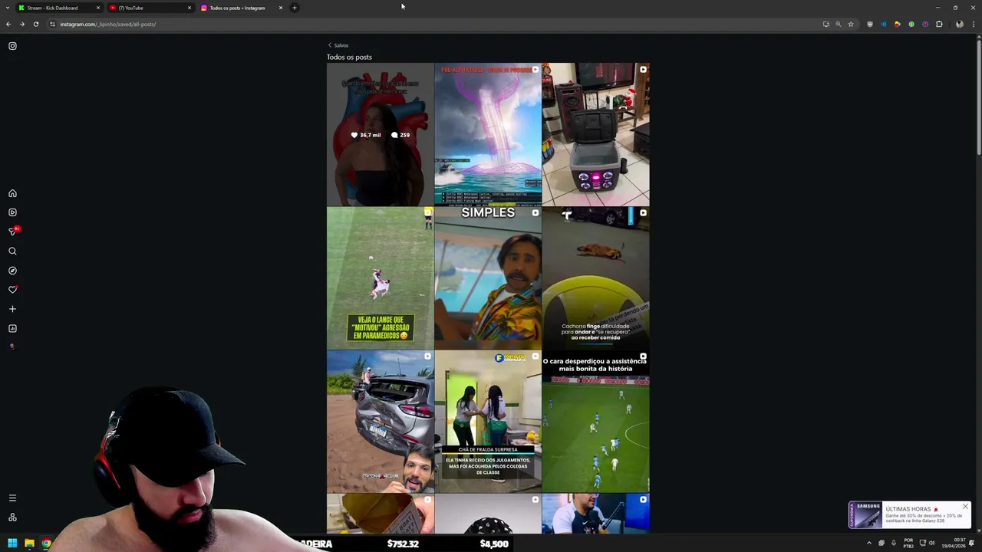Open a new browser tab

(294, 8)
